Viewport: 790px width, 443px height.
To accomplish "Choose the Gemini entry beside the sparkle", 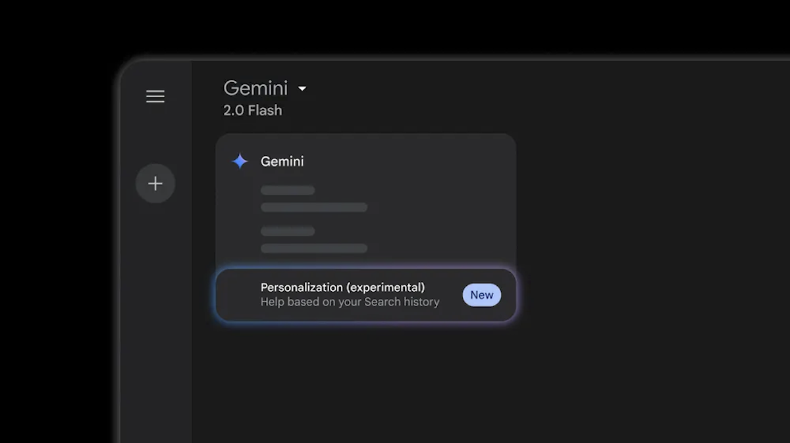I will 282,161.
